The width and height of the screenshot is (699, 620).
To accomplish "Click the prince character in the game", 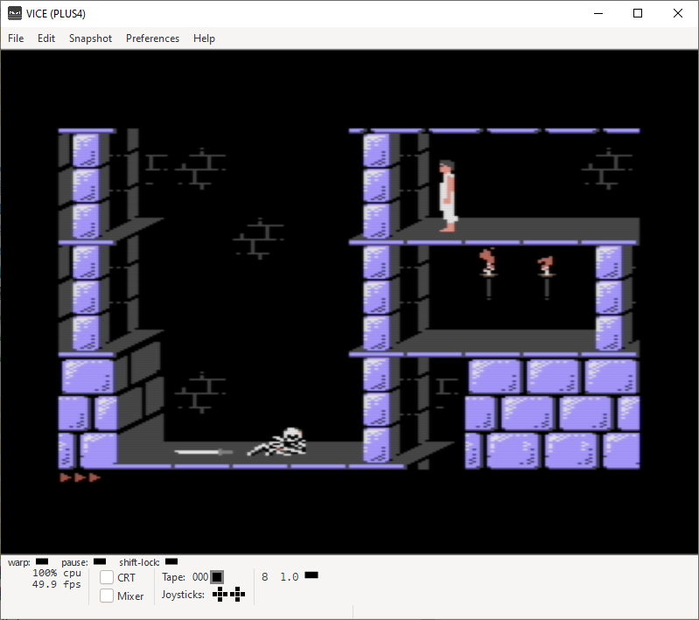I will point(448,196).
